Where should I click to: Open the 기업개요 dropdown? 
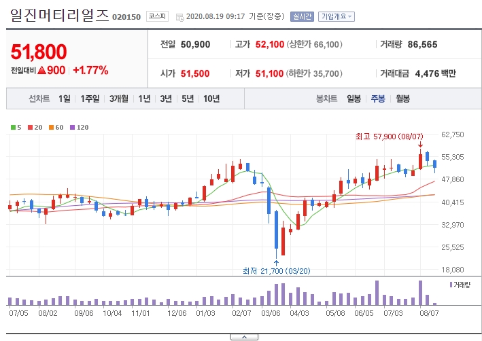[x=337, y=16]
